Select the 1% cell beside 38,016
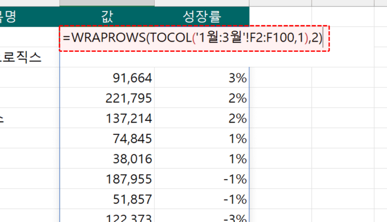387x222 pixels. tap(202, 159)
